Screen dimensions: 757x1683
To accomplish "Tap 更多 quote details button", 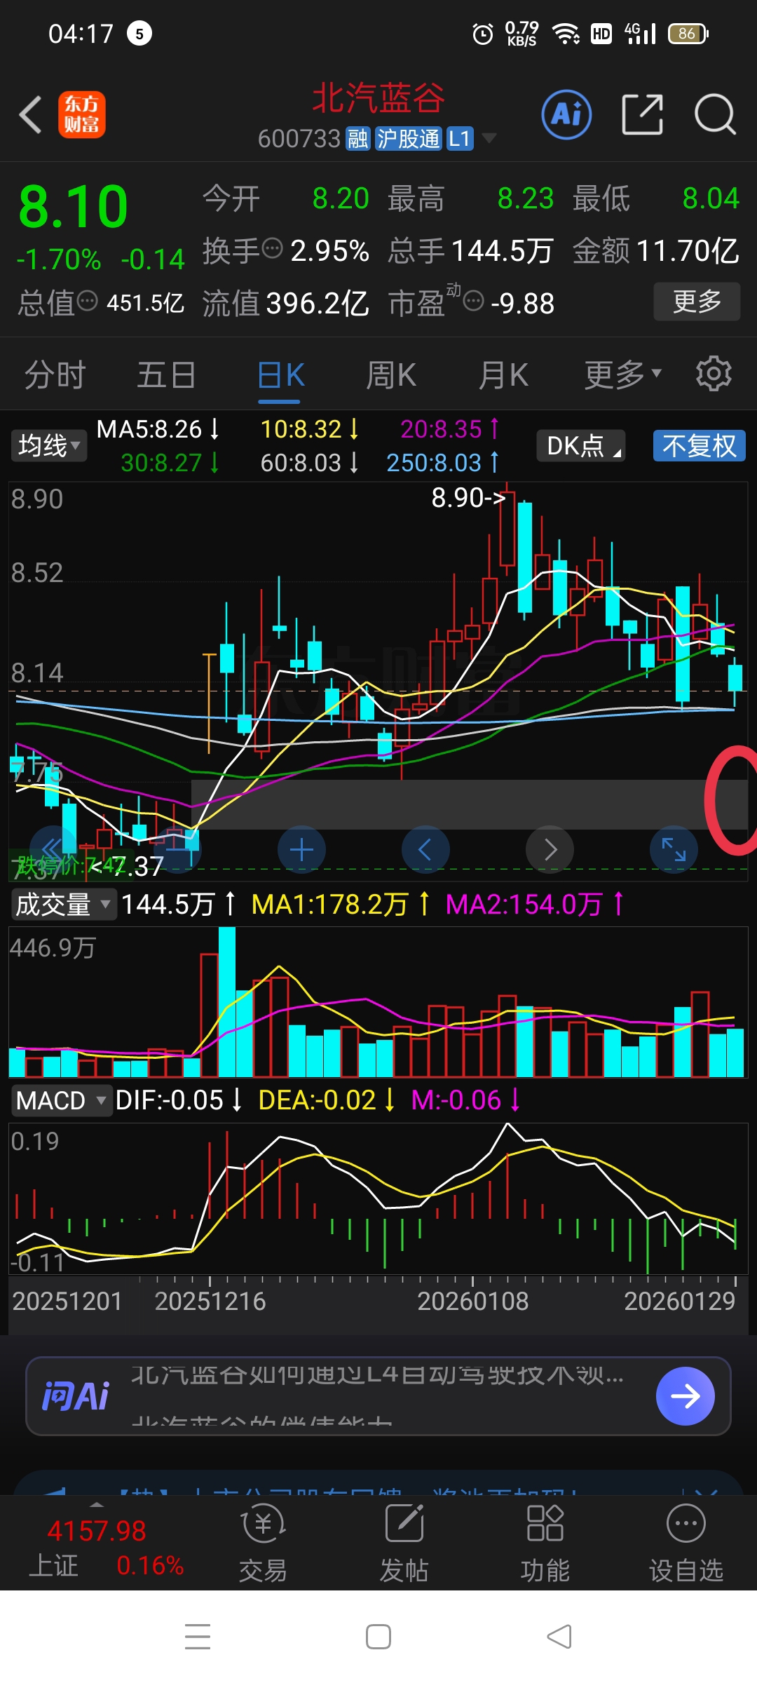I will pos(697,302).
